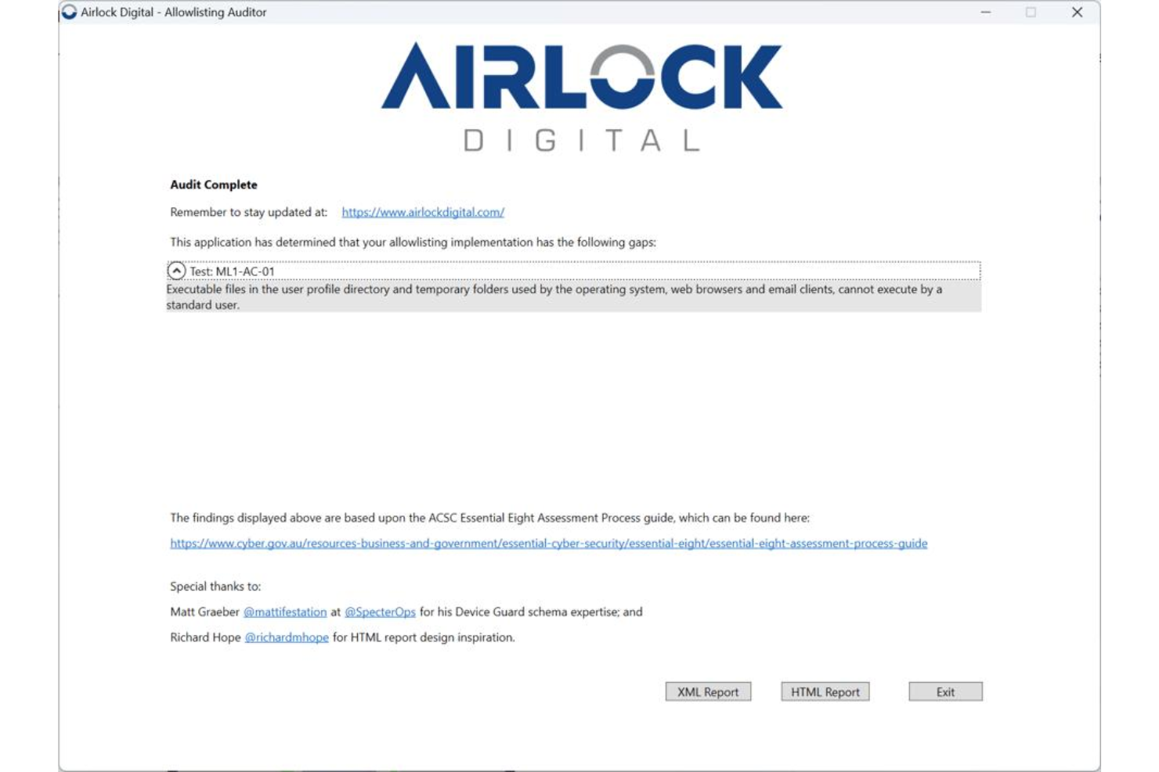
Task: Click the chevron beside Test ML1-AC-01
Action: coord(177,271)
